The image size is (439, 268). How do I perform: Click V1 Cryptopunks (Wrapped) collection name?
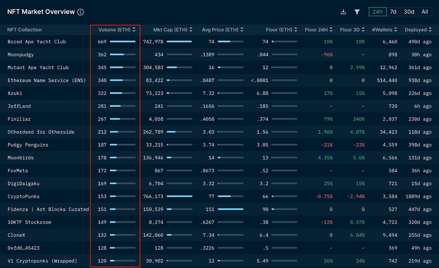coord(42,261)
